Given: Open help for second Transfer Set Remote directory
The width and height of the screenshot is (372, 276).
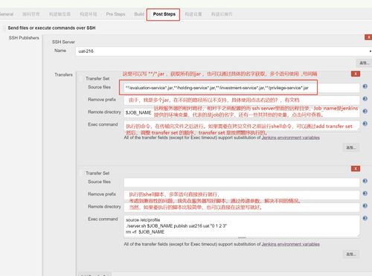Looking at the screenshot, I should coord(365,206).
